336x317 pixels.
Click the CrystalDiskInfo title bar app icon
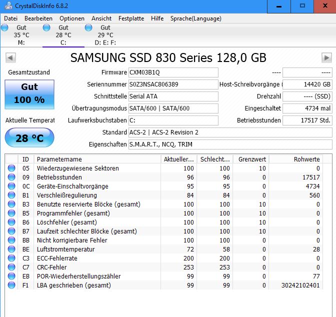[x=8, y=5]
